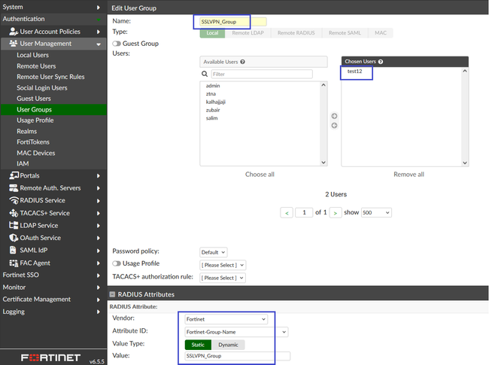Collapse the RADIUS Attributes section icon
The width and height of the screenshot is (489, 365).
113,294
